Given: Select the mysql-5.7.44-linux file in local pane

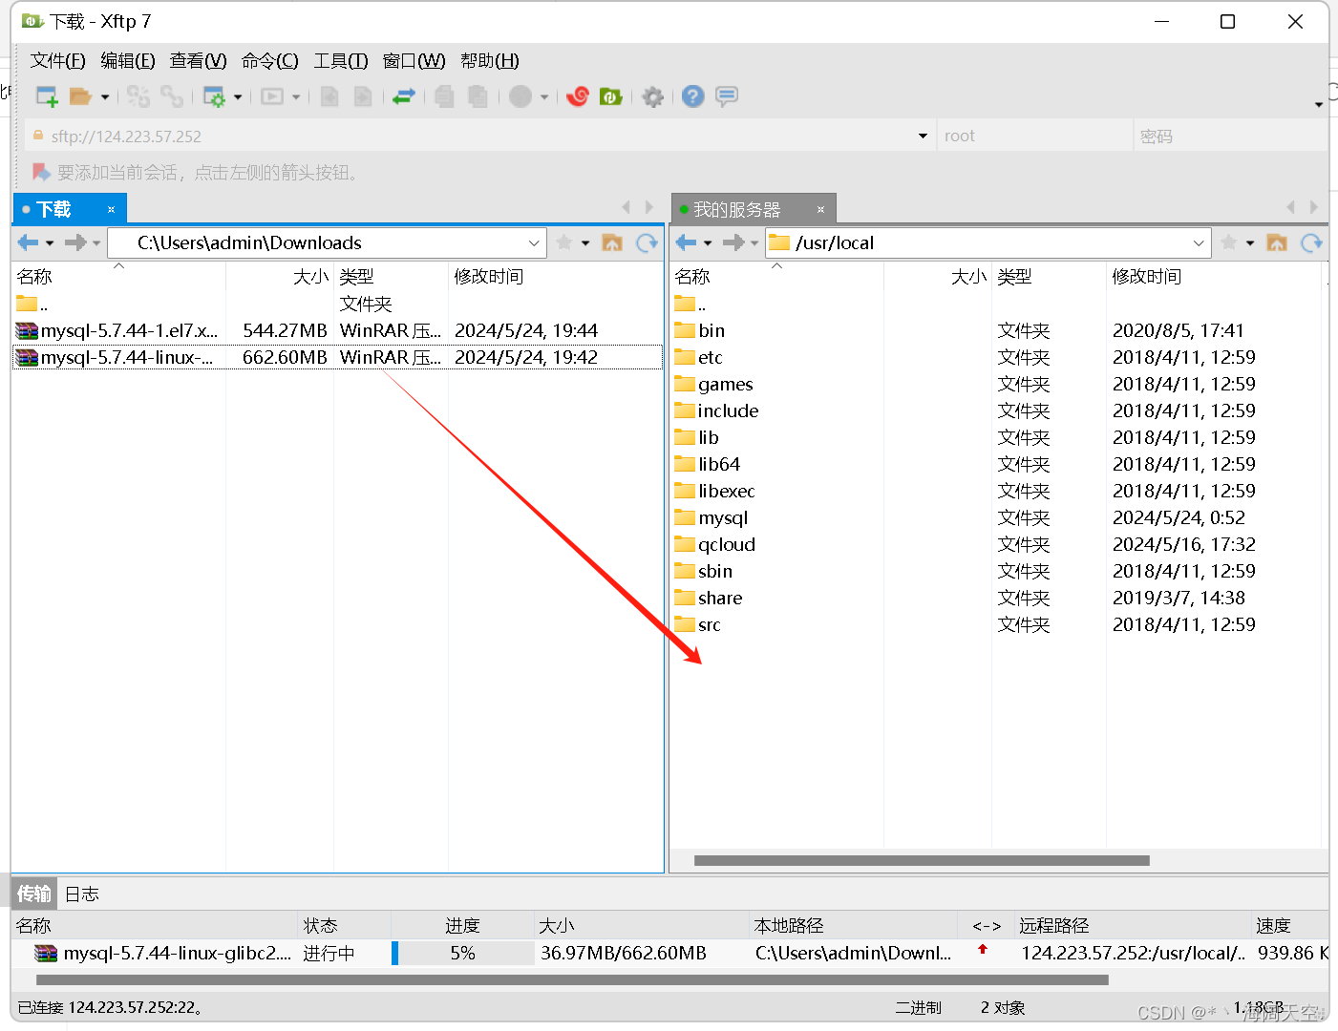Looking at the screenshot, I should pyautogui.click(x=337, y=357).
